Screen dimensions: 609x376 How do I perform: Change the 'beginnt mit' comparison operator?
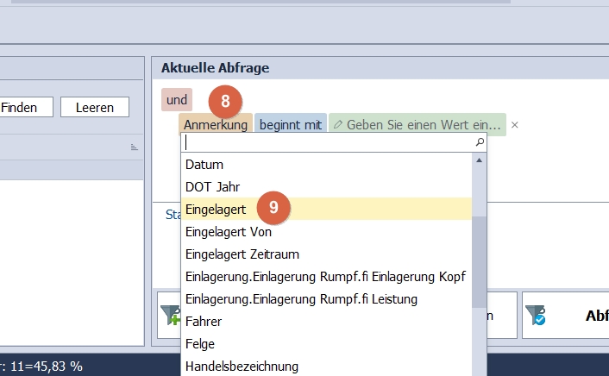[291, 125]
